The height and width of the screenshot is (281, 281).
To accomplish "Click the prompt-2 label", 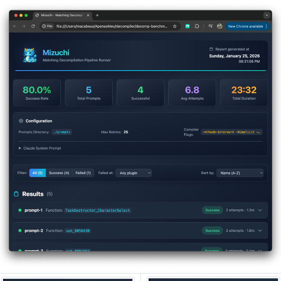I will 34,231.
